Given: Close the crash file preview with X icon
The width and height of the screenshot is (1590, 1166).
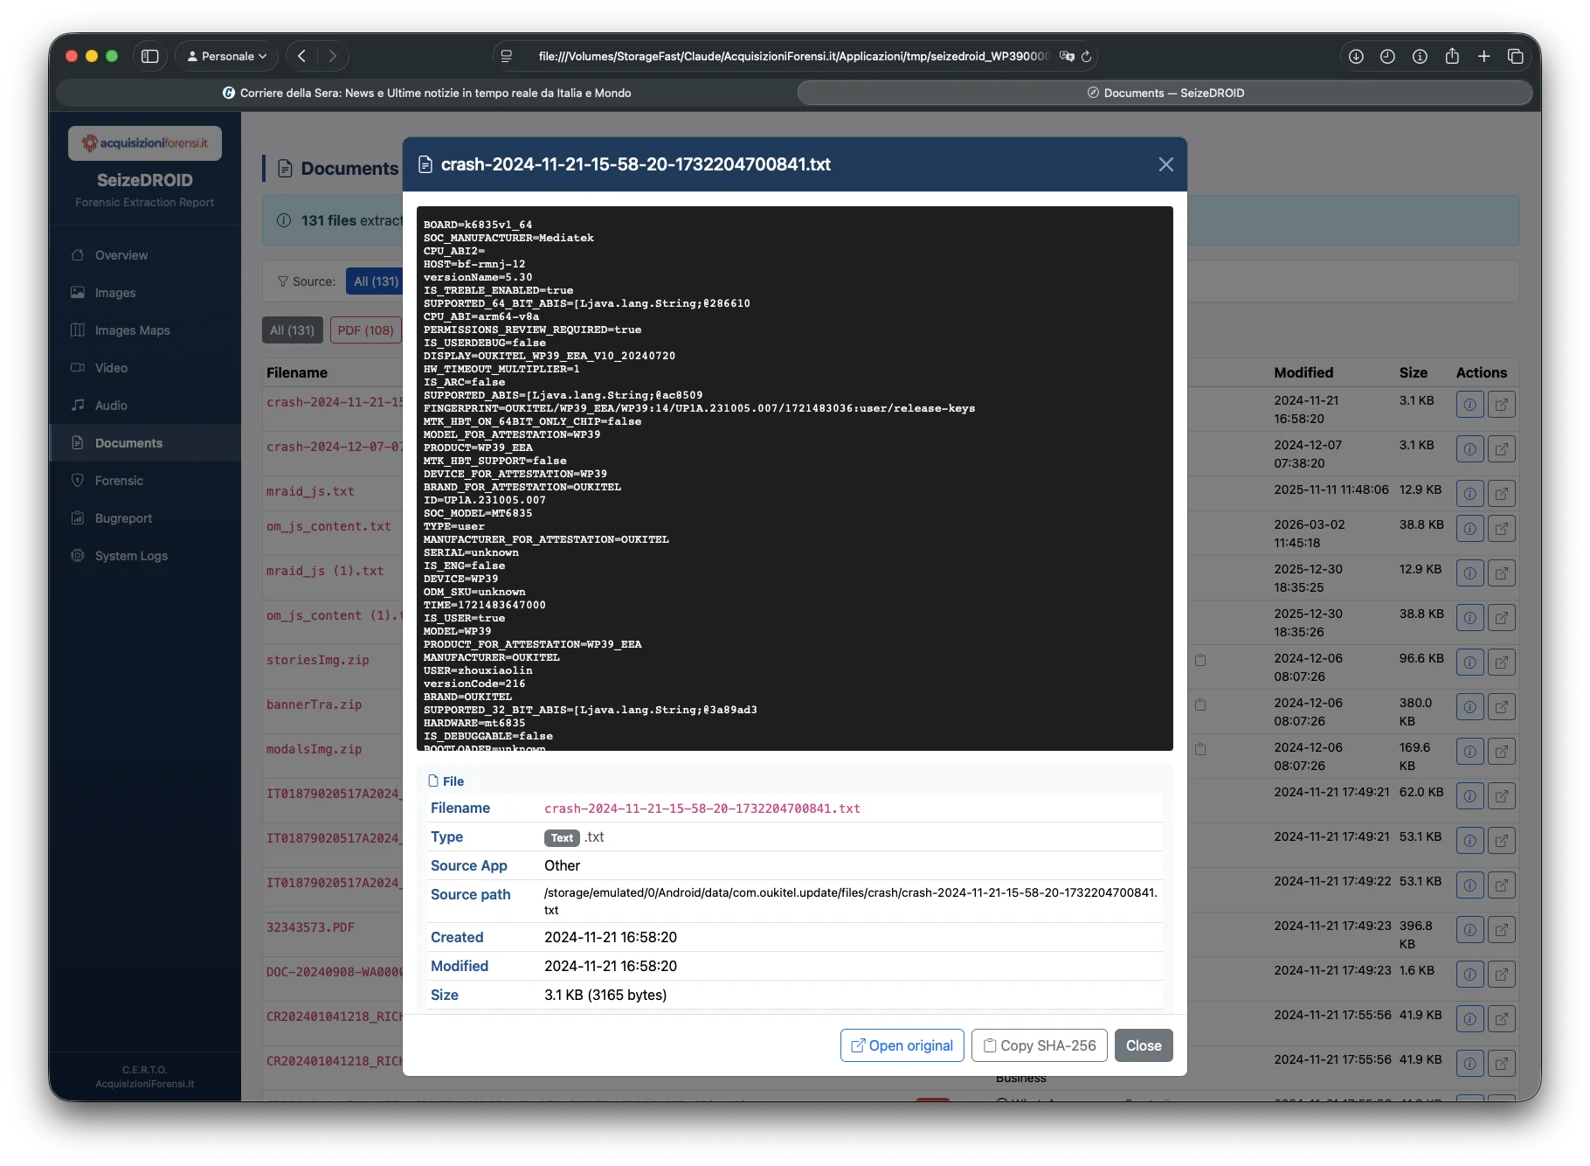Looking at the screenshot, I should tap(1165, 164).
